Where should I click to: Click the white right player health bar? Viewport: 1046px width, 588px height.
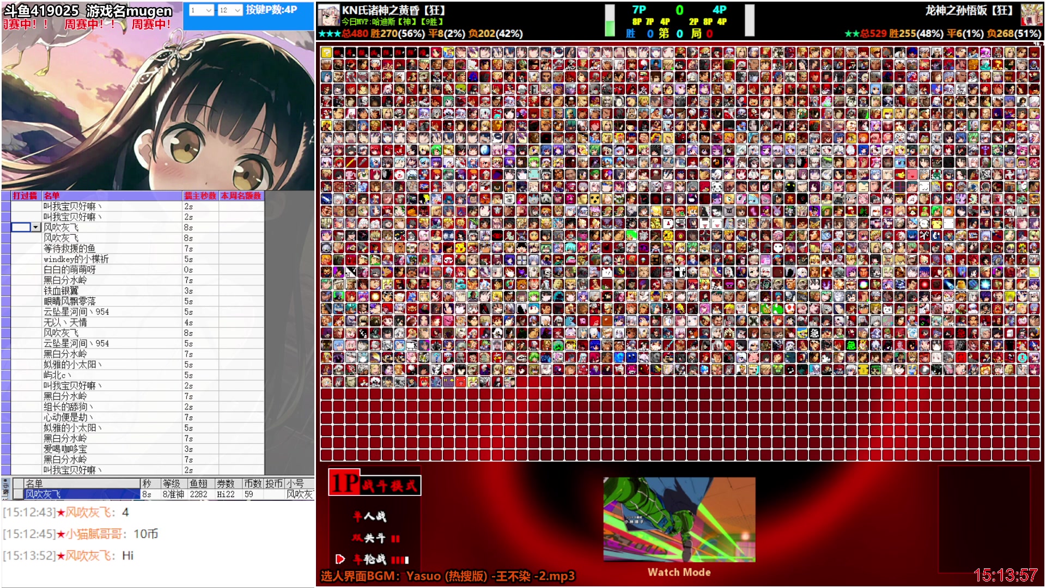coord(750,21)
